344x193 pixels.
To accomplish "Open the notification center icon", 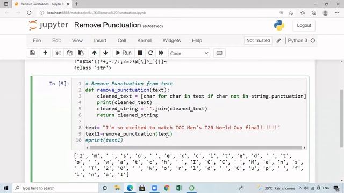I will pos(336,188).
